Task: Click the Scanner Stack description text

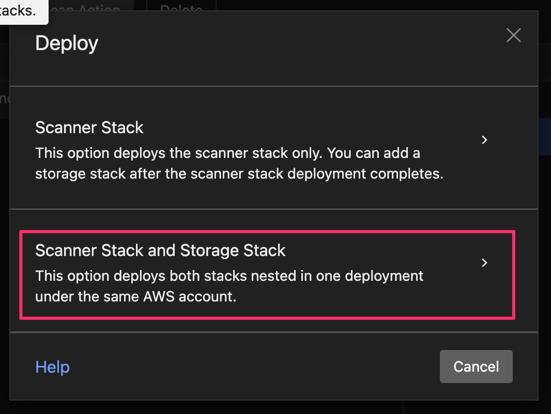Action: click(239, 163)
